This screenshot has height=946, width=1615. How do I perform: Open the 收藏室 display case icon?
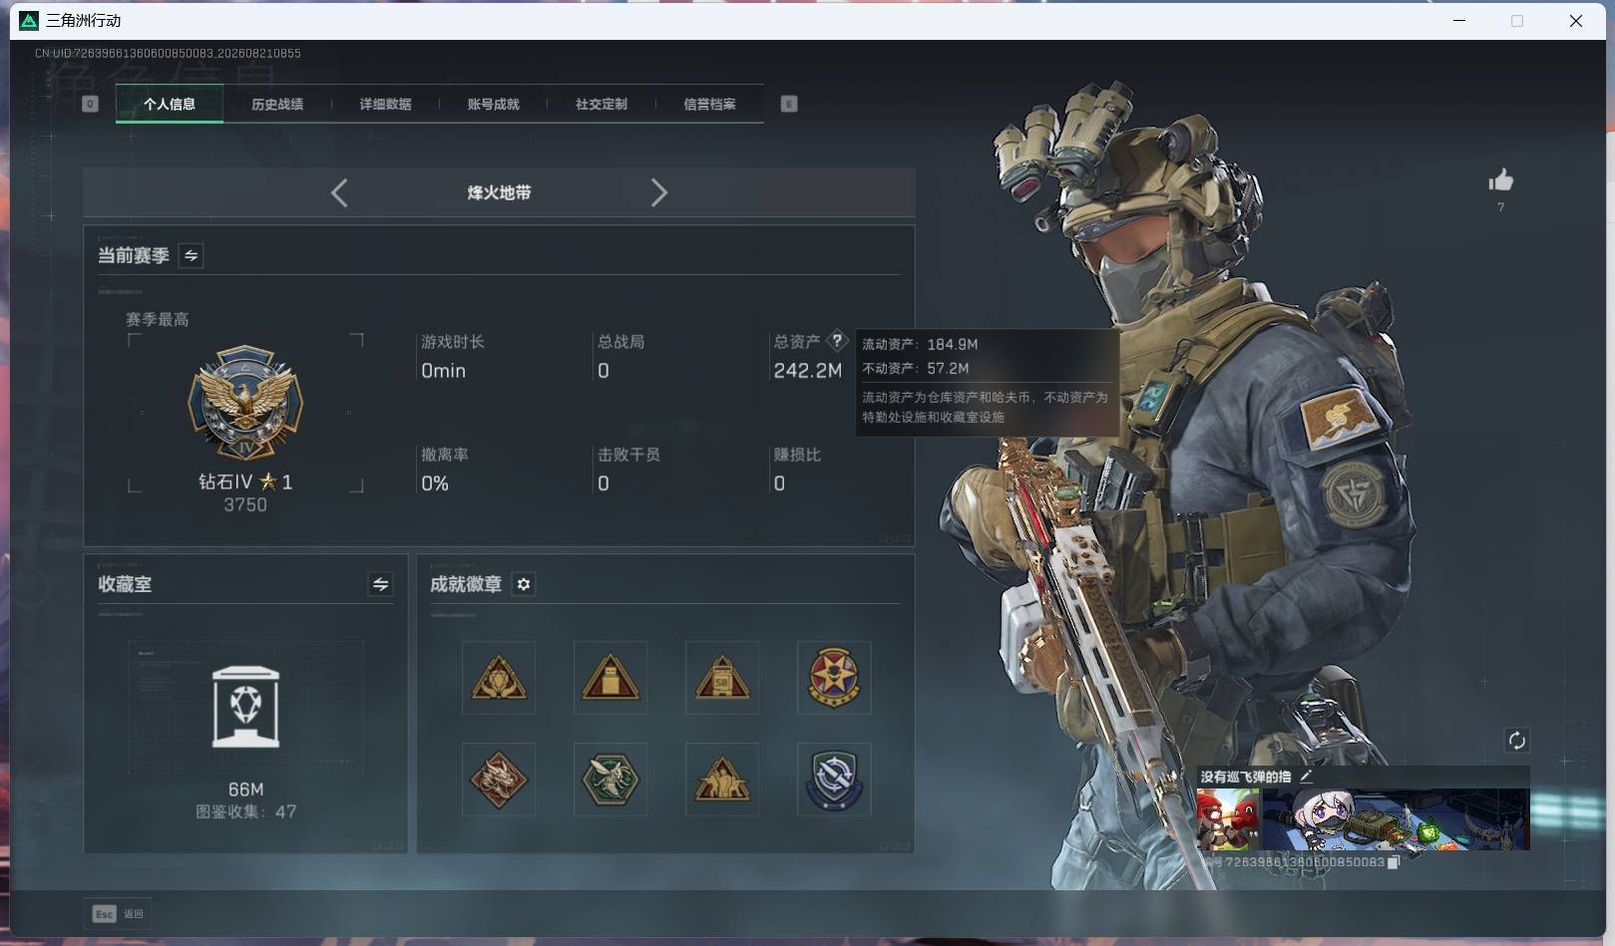(x=245, y=707)
